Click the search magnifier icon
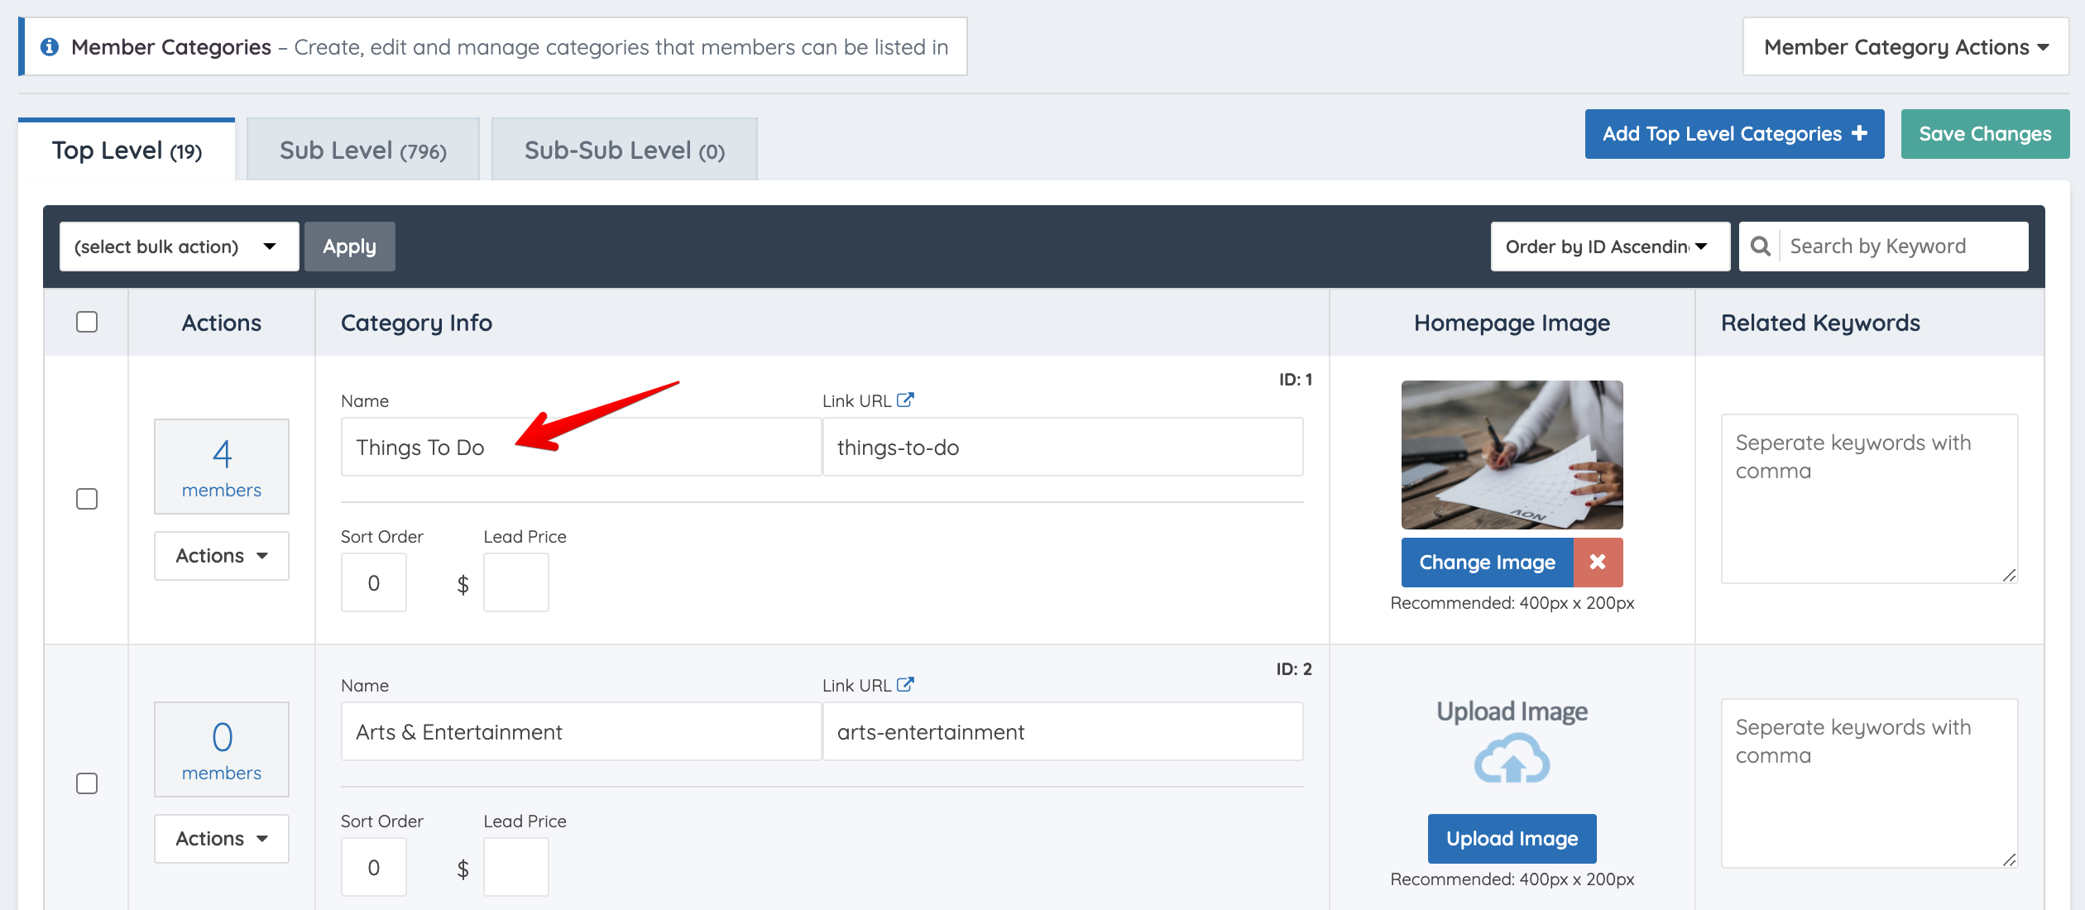The height and width of the screenshot is (910, 2085). pyautogui.click(x=1761, y=247)
